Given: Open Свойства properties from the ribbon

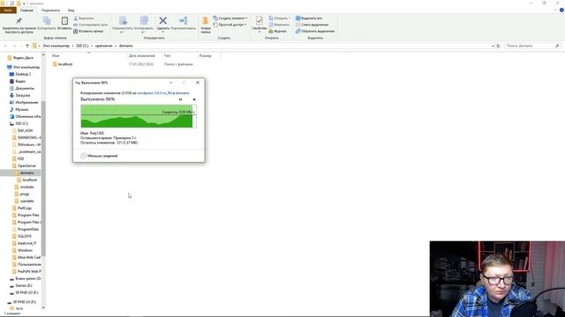Looking at the screenshot, I should point(259,24).
